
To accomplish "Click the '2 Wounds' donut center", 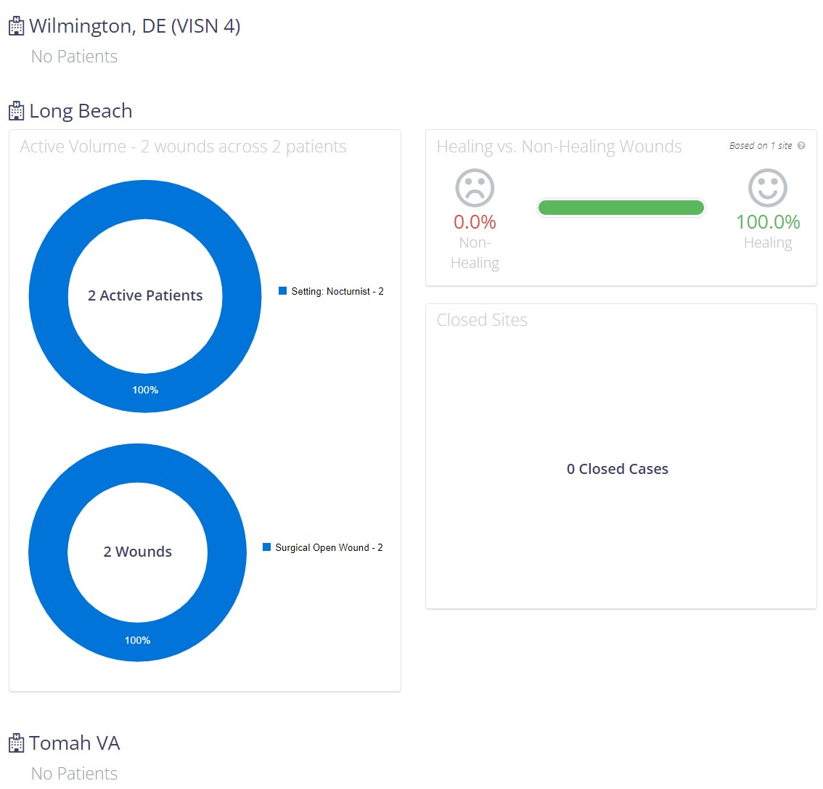I will coord(137,552).
